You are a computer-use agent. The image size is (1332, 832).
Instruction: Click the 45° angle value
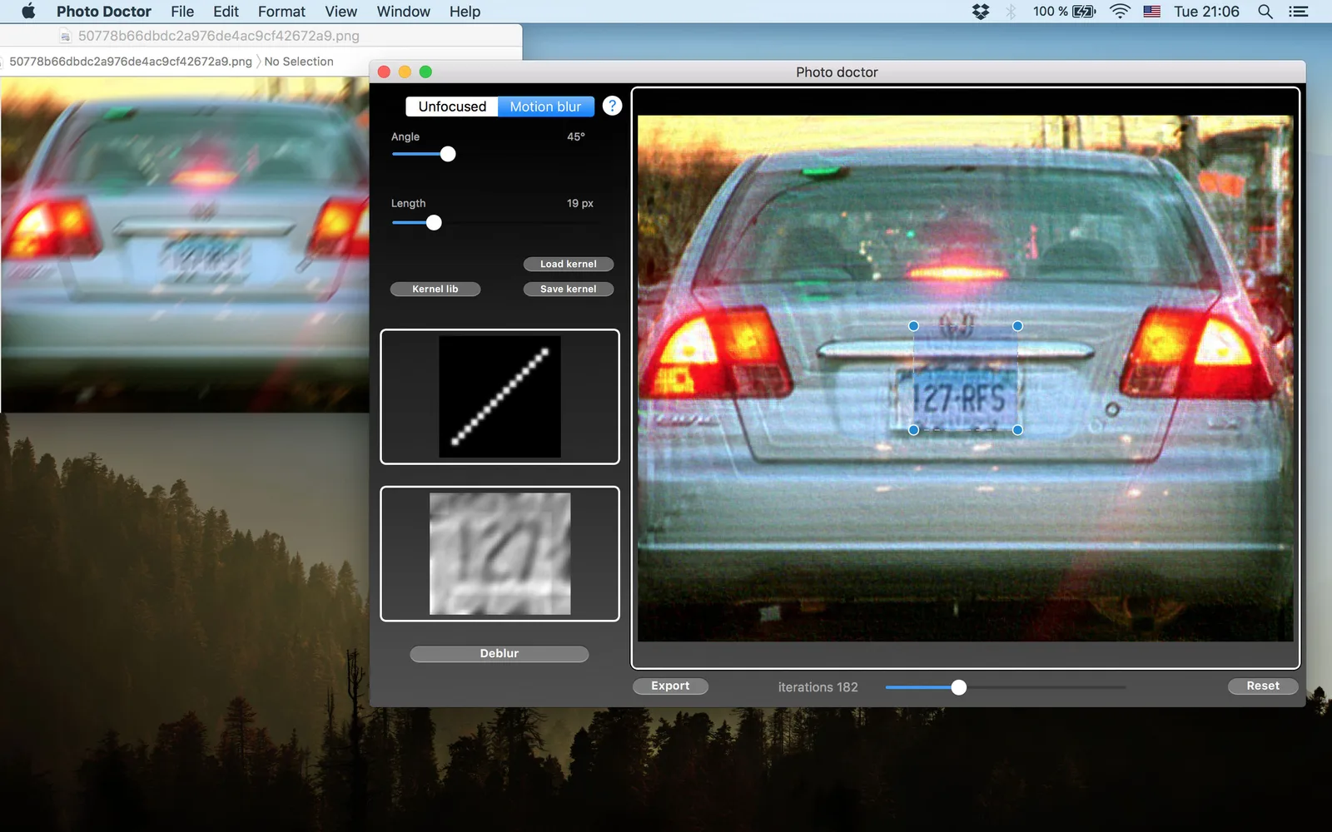pos(576,136)
